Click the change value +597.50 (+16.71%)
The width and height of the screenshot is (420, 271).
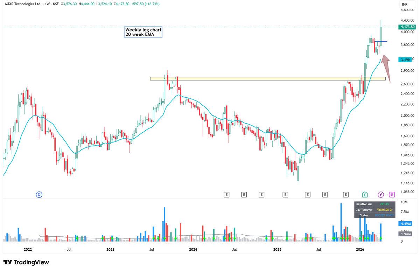tap(146, 4)
